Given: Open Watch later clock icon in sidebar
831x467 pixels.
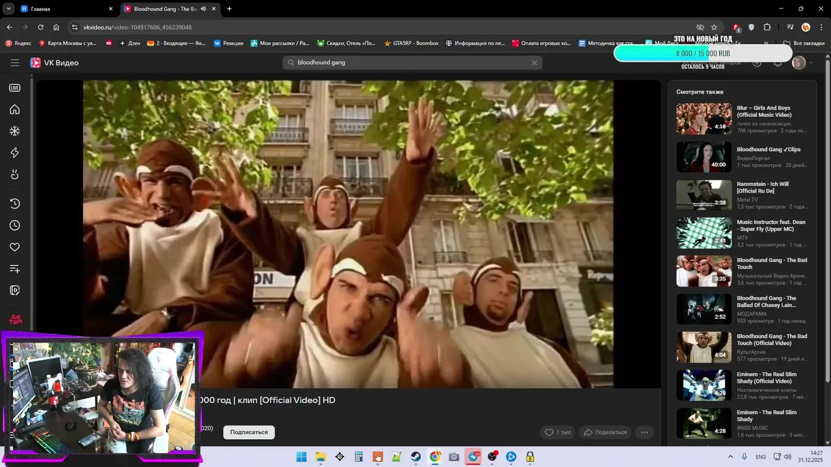Looking at the screenshot, I should tap(14, 226).
